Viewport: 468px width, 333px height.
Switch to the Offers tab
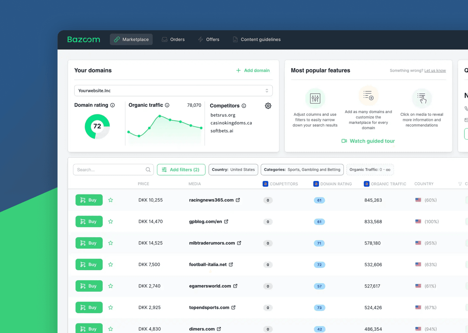209,39
